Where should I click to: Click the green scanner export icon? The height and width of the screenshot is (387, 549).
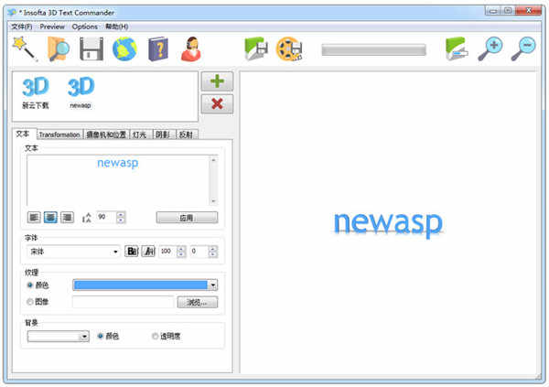point(457,49)
